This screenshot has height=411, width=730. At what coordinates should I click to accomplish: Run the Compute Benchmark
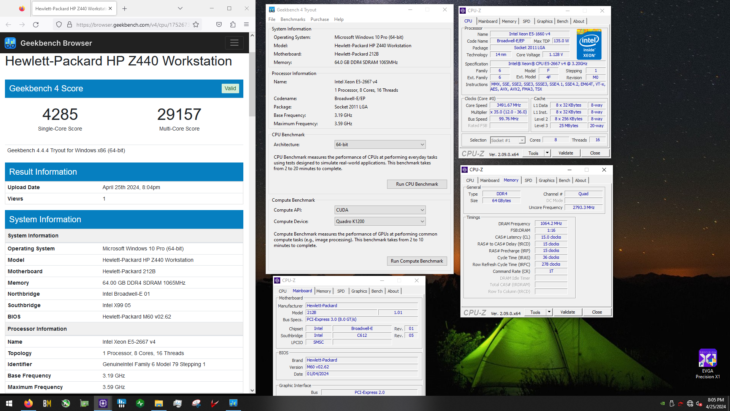point(417,261)
